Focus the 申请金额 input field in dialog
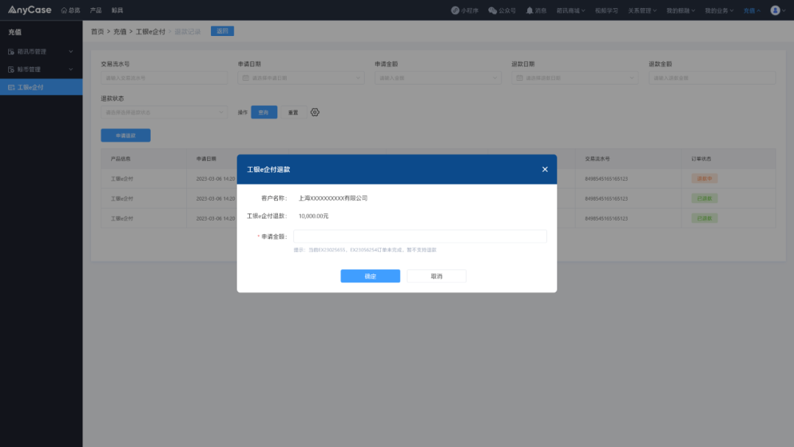This screenshot has width=794, height=447. (x=420, y=237)
